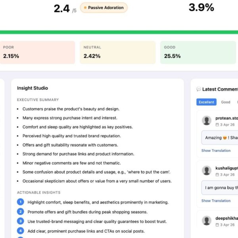The height and width of the screenshot is (238, 238).
Task: Click the number 3 actionable insight circle
Action: (20, 221)
